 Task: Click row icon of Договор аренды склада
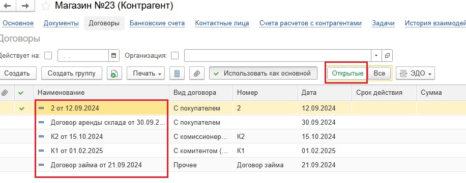point(41,122)
